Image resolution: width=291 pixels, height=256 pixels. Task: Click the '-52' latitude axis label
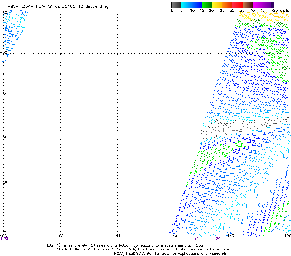[x=4, y=52]
